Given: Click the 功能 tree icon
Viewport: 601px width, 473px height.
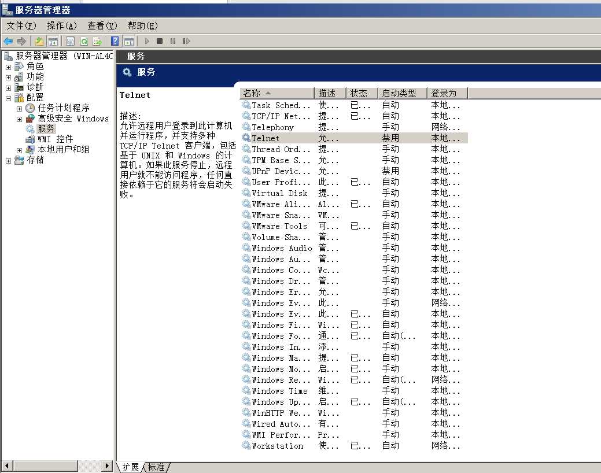Looking at the screenshot, I should tap(19, 77).
